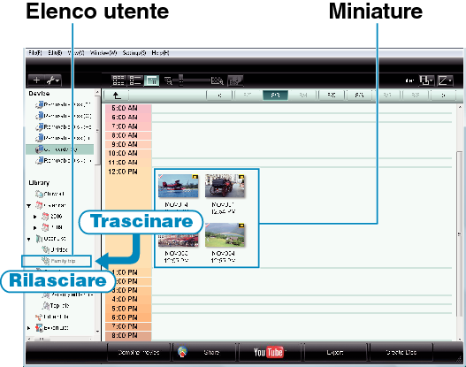
Task: Click the up-arrow navigation button
Action: coord(117,96)
